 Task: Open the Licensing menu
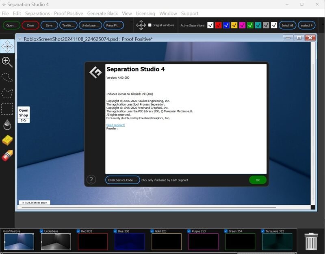(145, 13)
